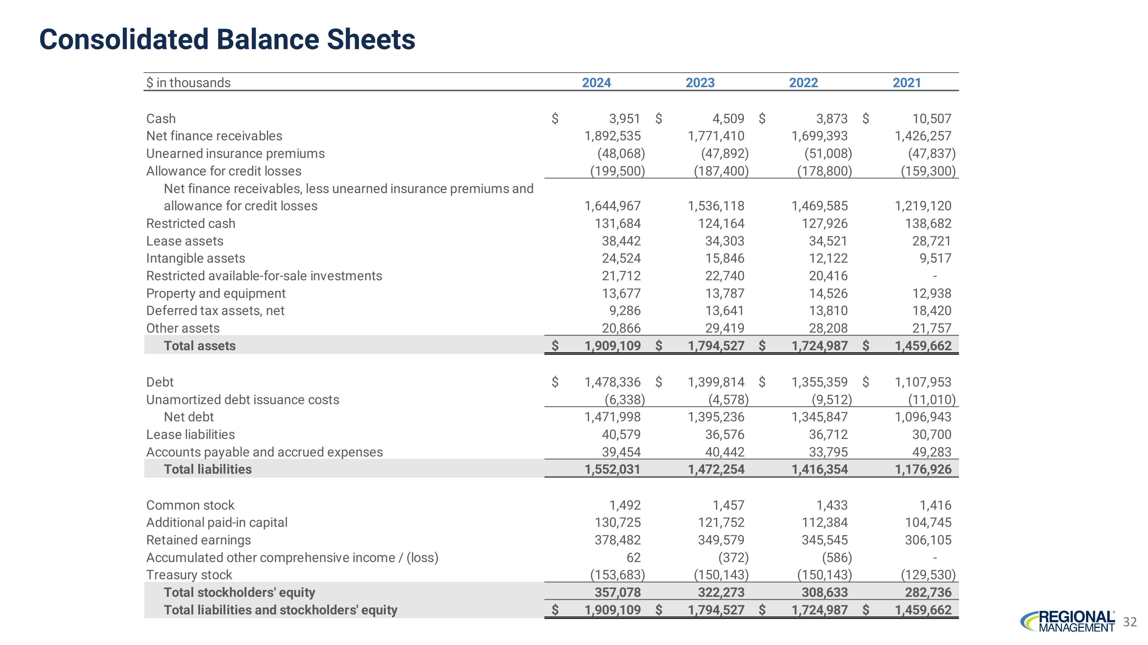Select the 2024 column header

click(596, 83)
